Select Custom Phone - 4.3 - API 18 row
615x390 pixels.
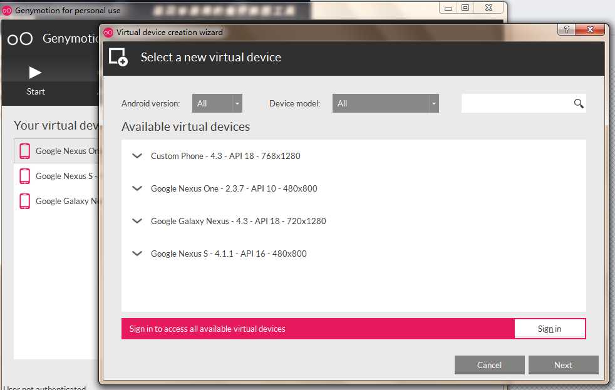353,156
